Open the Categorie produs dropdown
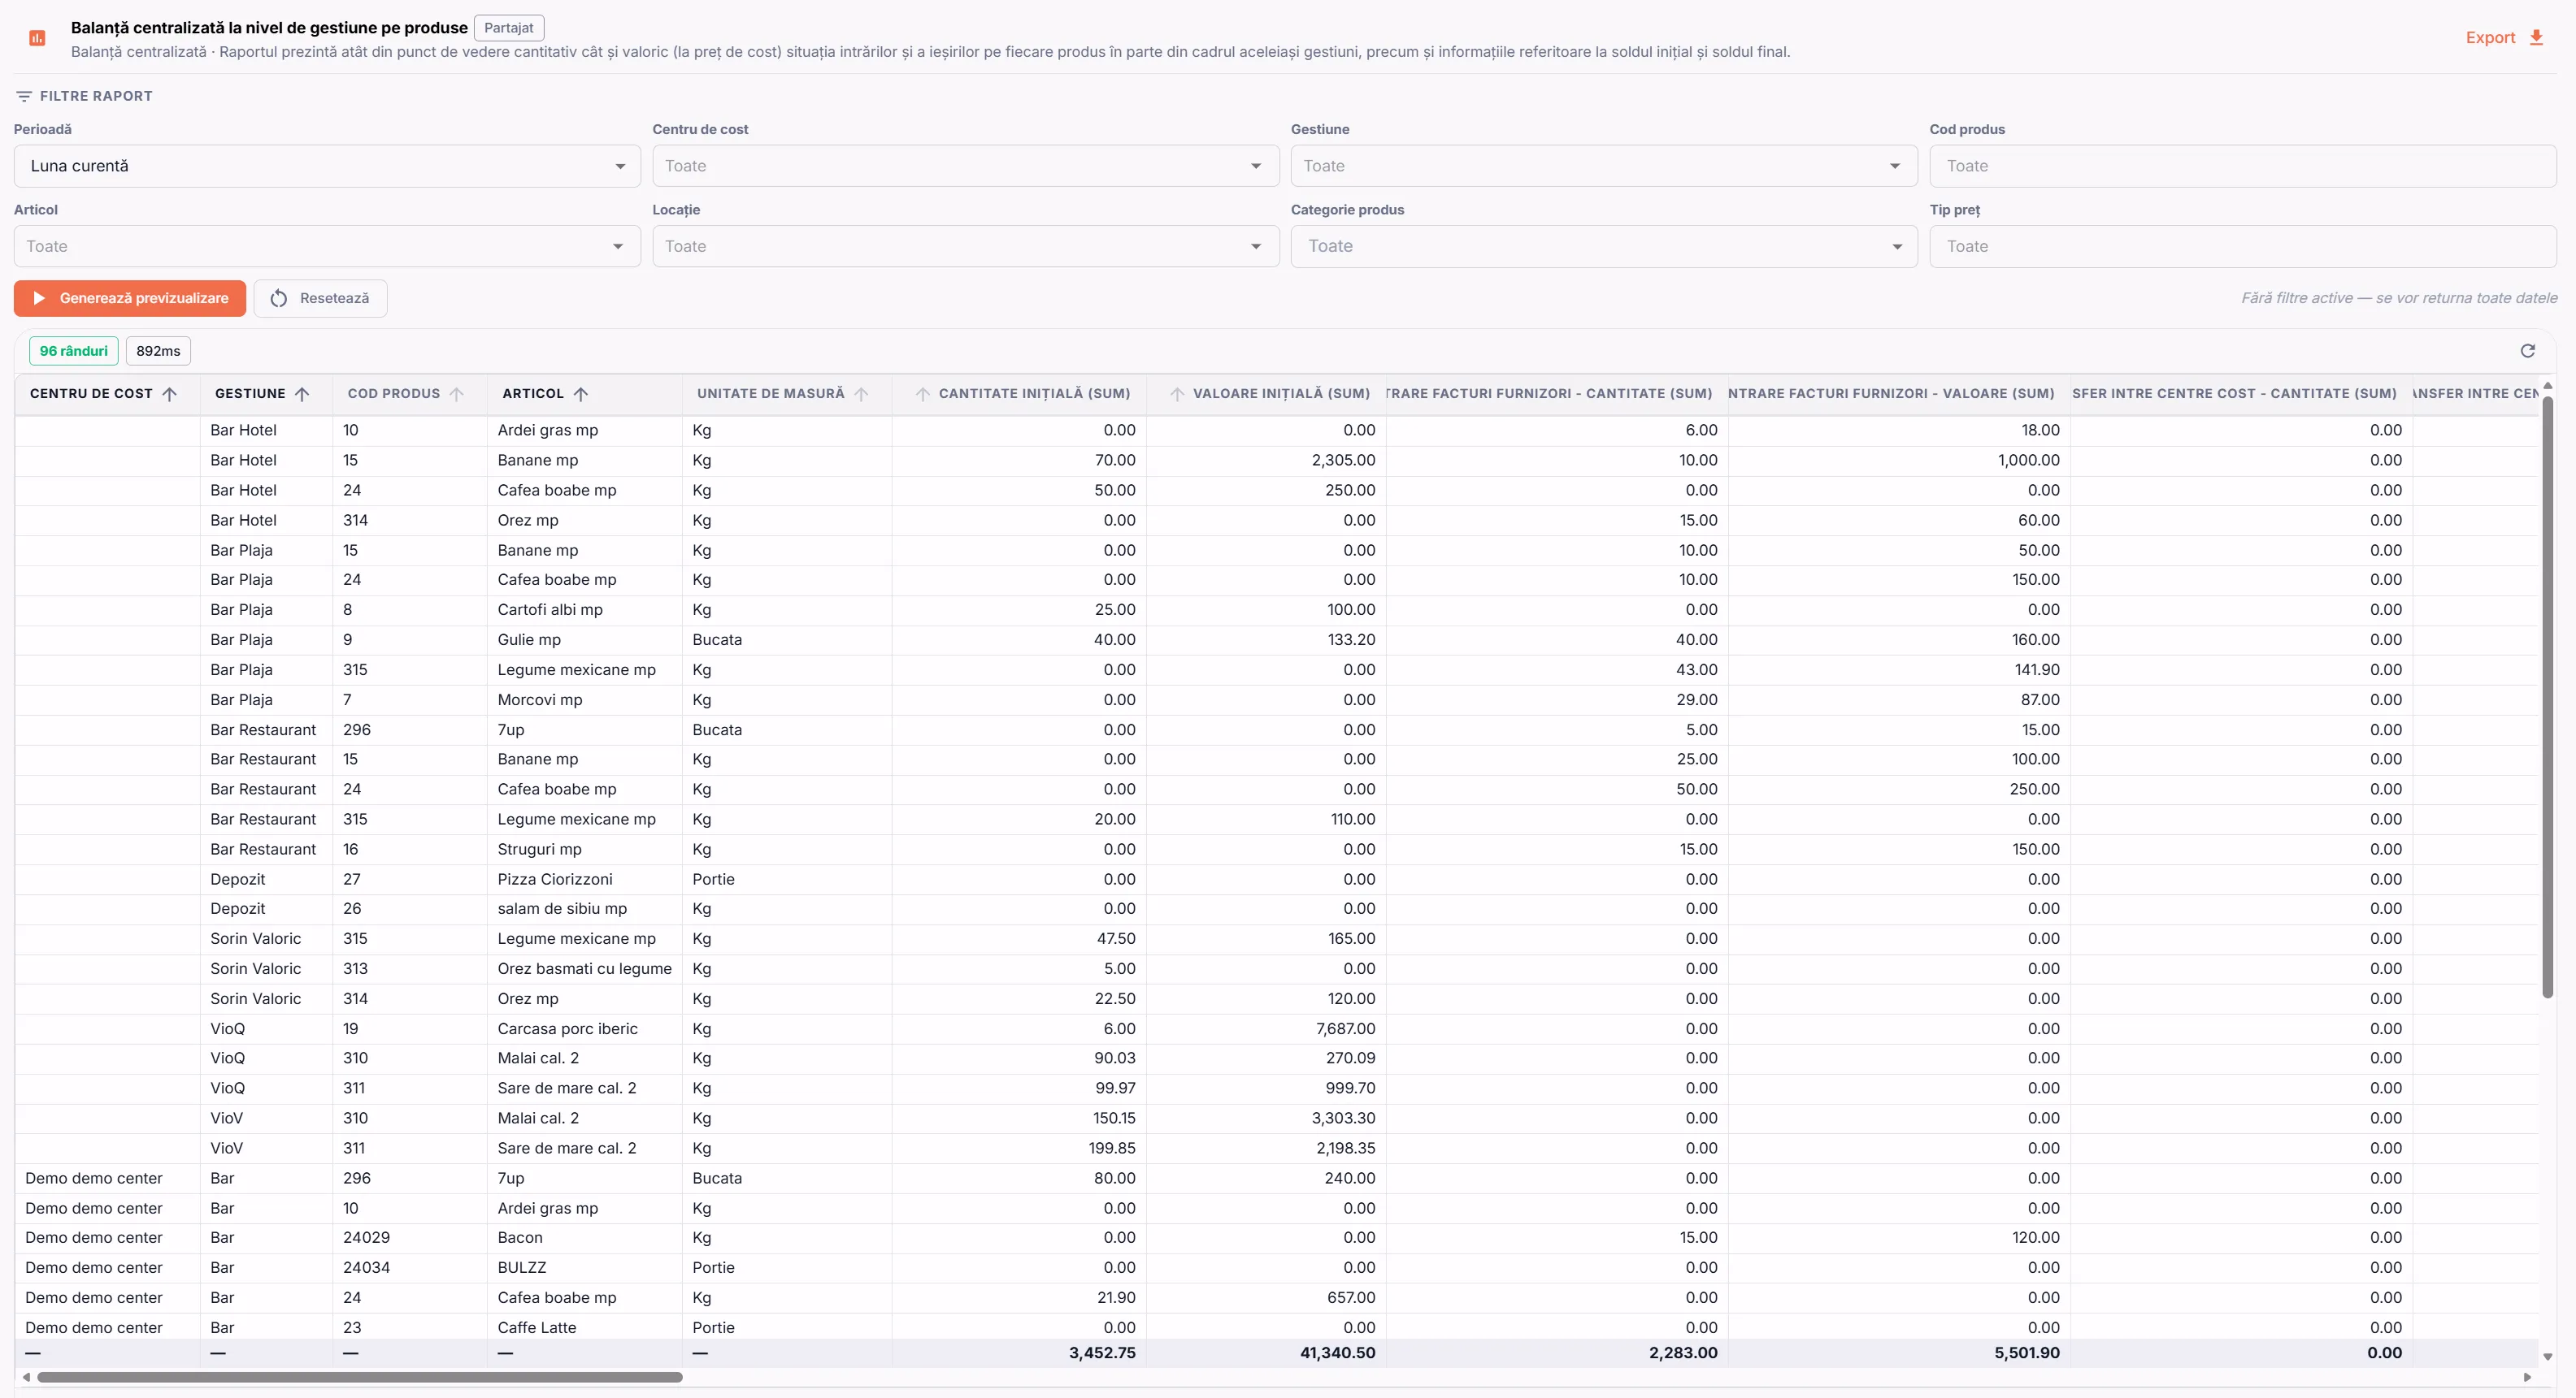Image resolution: width=2576 pixels, height=1398 pixels. pyautogui.click(x=1604, y=246)
